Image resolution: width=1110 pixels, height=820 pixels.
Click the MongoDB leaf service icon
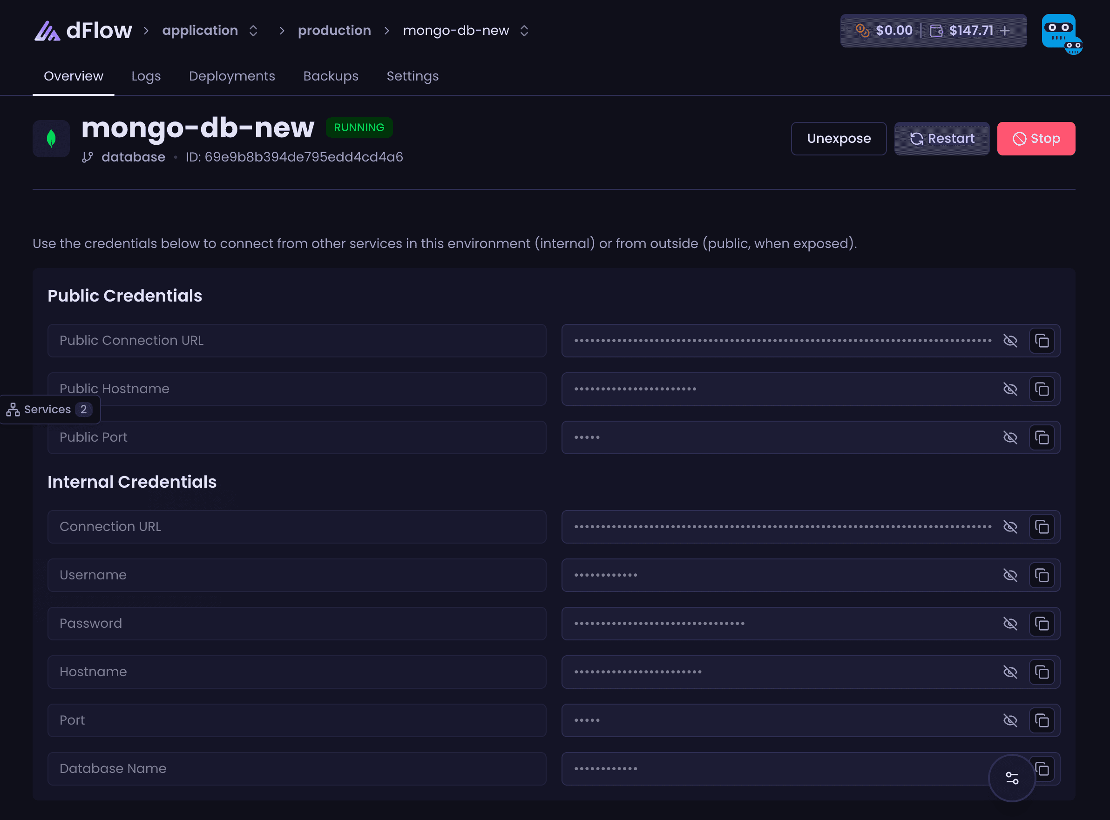pyautogui.click(x=51, y=139)
